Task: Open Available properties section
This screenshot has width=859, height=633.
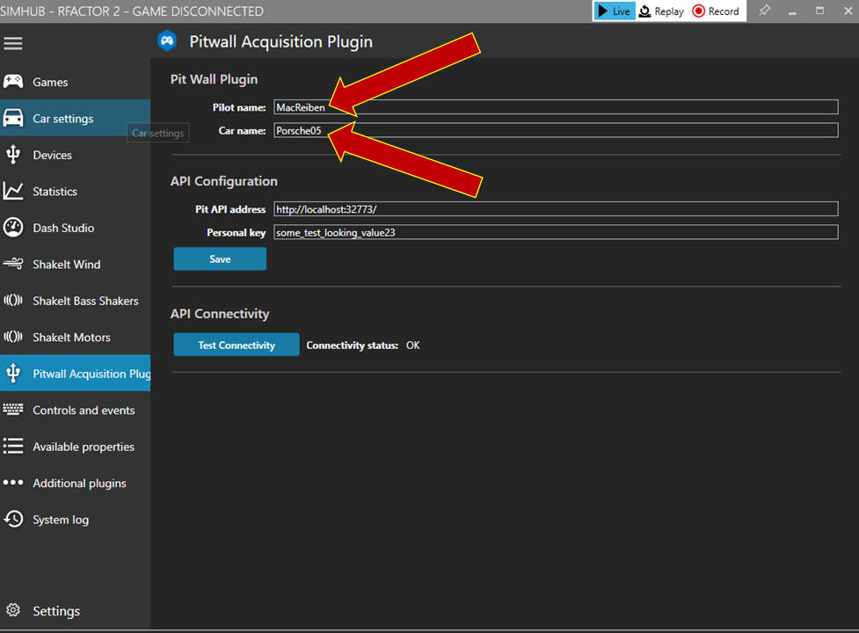Action: 75,447
